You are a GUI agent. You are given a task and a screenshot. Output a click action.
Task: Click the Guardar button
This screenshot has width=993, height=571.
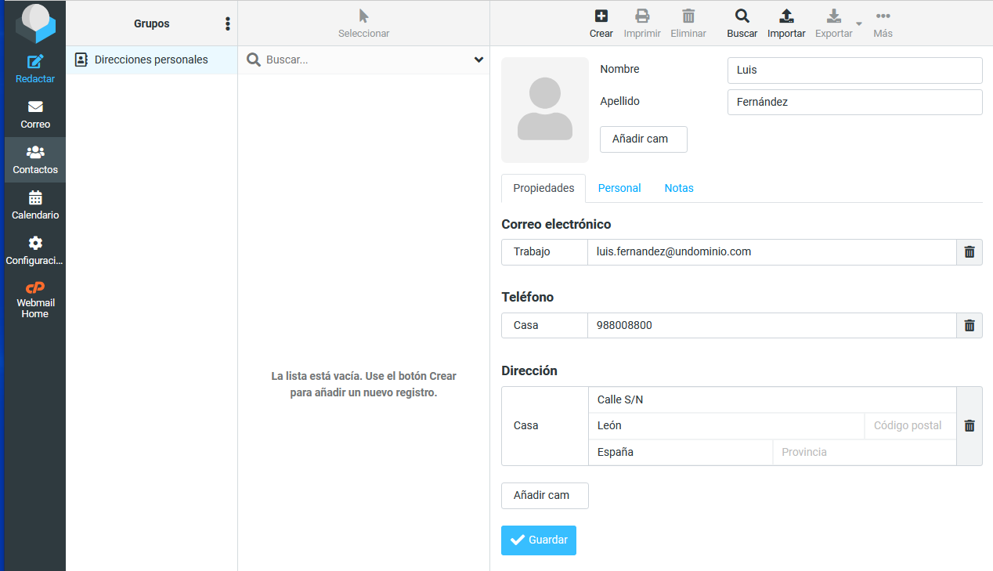point(539,540)
